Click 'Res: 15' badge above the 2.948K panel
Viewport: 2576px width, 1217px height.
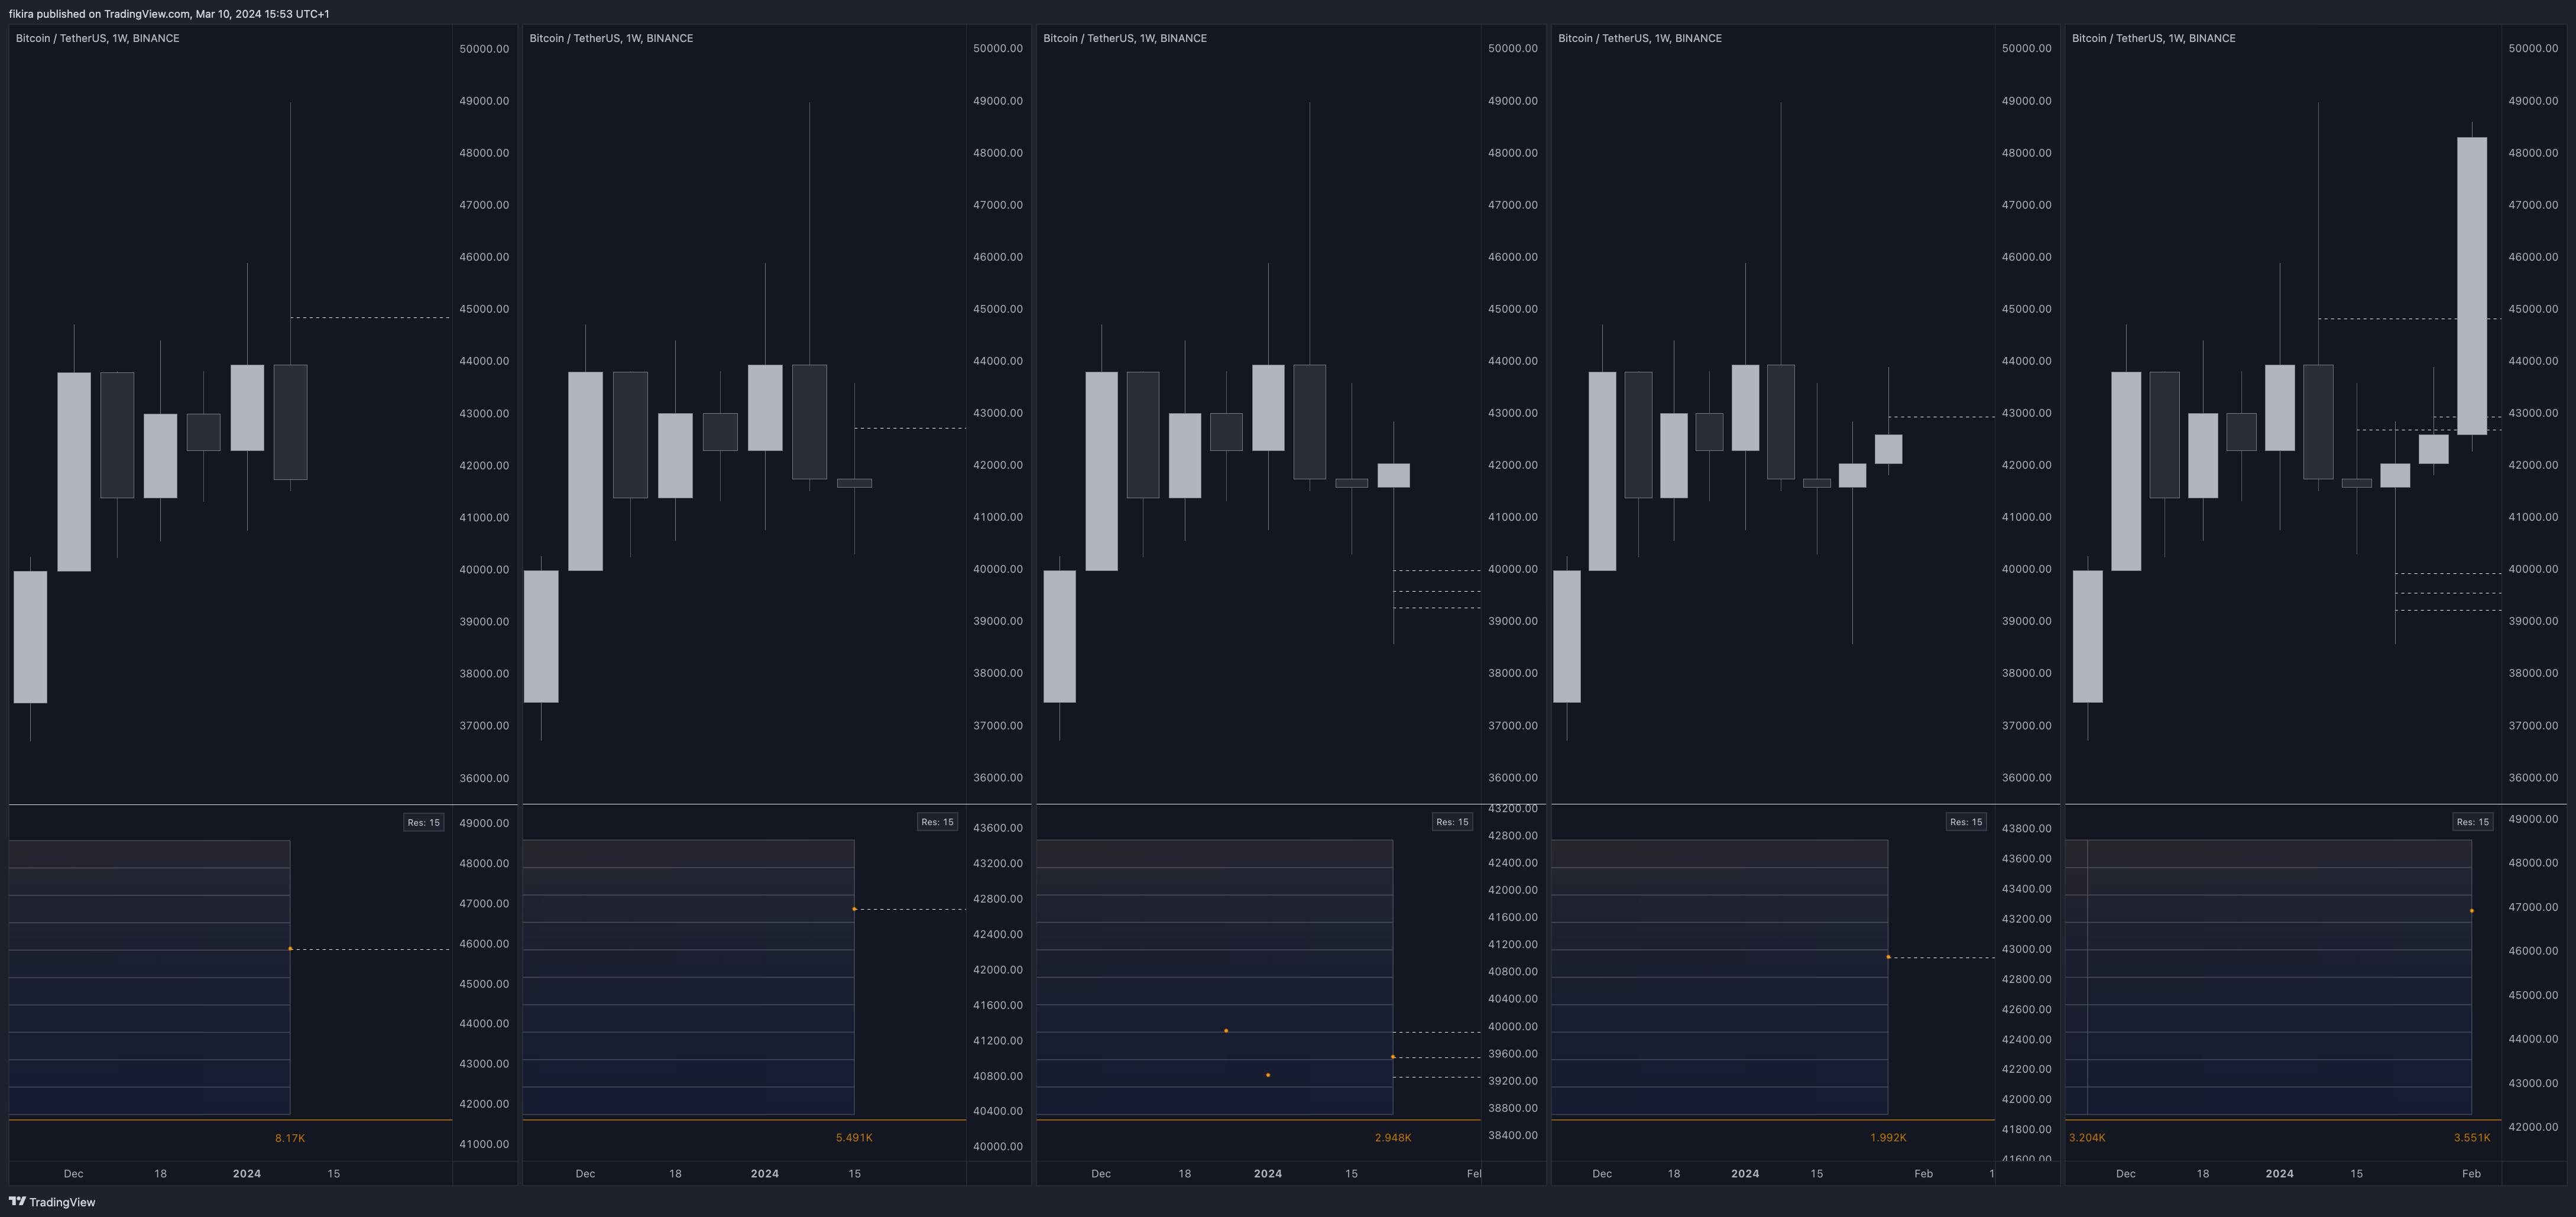[1452, 822]
